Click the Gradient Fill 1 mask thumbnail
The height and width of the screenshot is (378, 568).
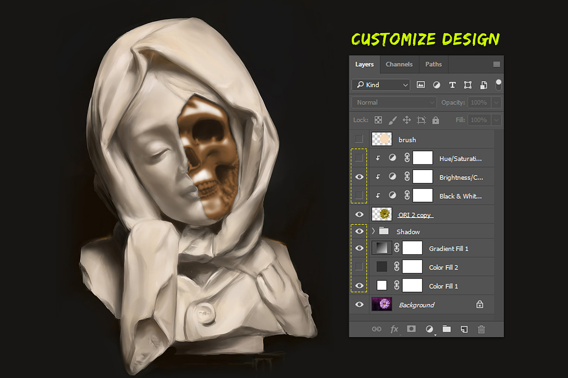(x=412, y=248)
